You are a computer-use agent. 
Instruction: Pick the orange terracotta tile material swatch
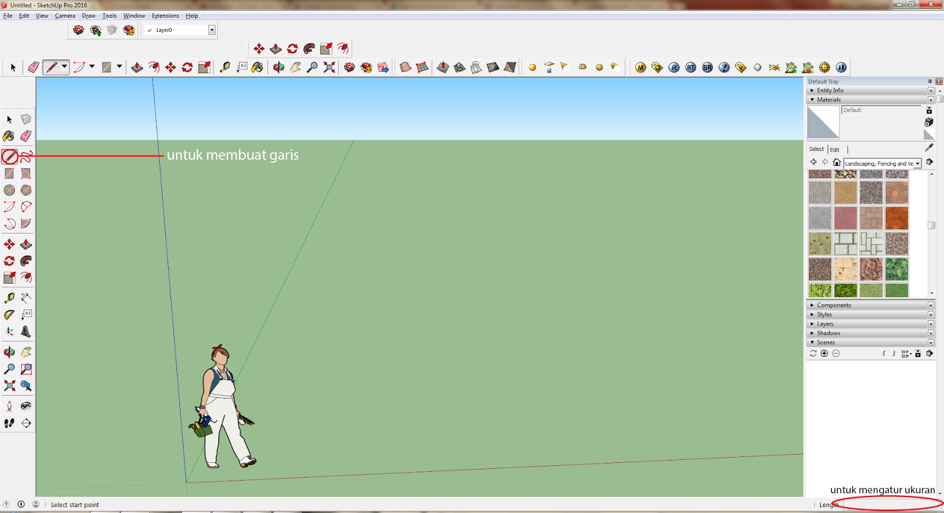(x=897, y=218)
